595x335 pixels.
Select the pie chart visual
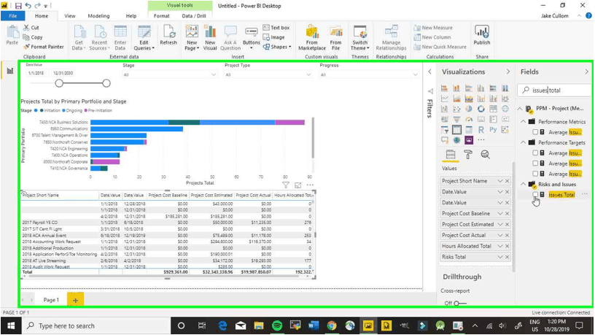tap(469, 109)
